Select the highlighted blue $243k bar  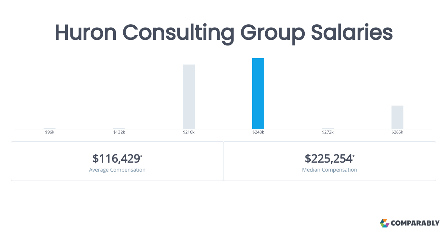258,94
